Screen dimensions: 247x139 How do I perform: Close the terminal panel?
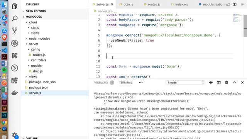pos(242,82)
